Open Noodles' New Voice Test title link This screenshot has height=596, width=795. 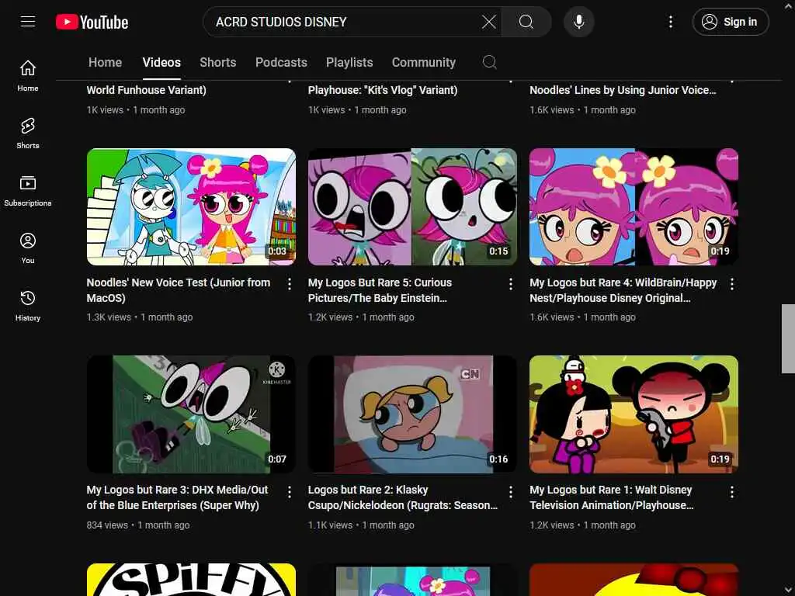click(x=179, y=290)
